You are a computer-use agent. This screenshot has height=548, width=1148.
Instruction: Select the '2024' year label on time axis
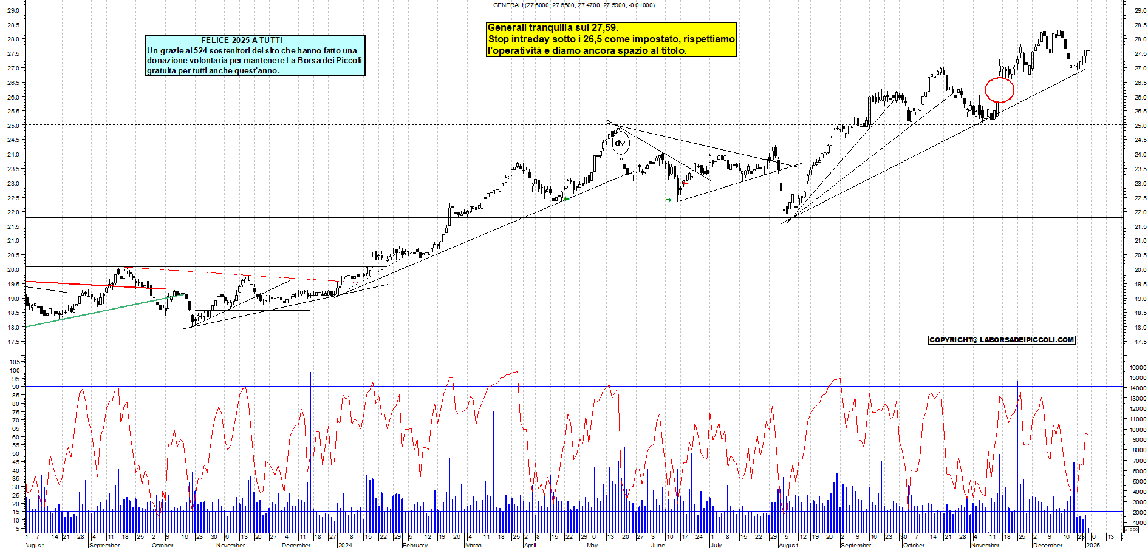(x=345, y=545)
